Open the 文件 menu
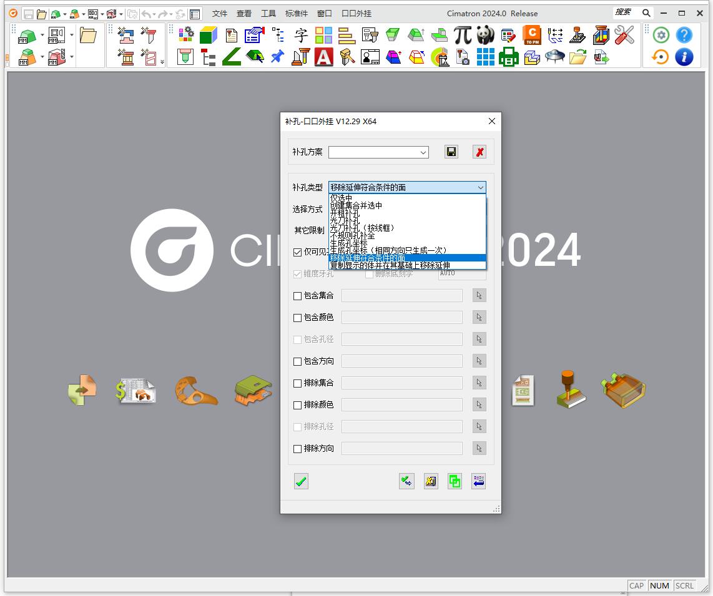This screenshot has width=713, height=596. 220,13
